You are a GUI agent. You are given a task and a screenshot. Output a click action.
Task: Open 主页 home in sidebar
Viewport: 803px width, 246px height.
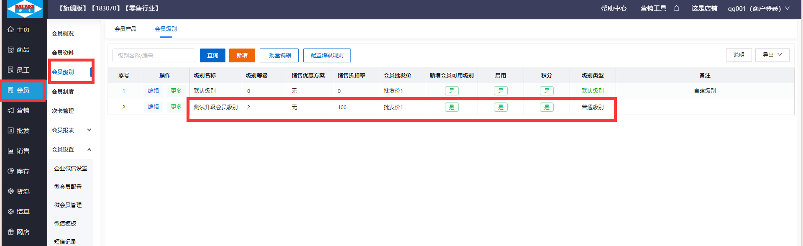19,29
